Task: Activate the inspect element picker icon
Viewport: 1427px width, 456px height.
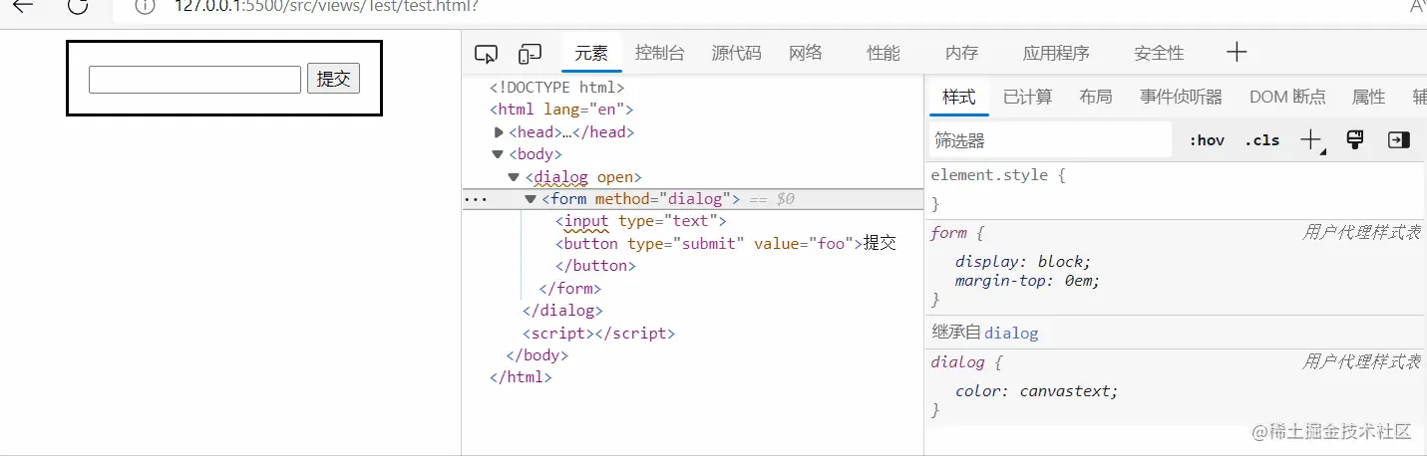Action: pyautogui.click(x=486, y=54)
